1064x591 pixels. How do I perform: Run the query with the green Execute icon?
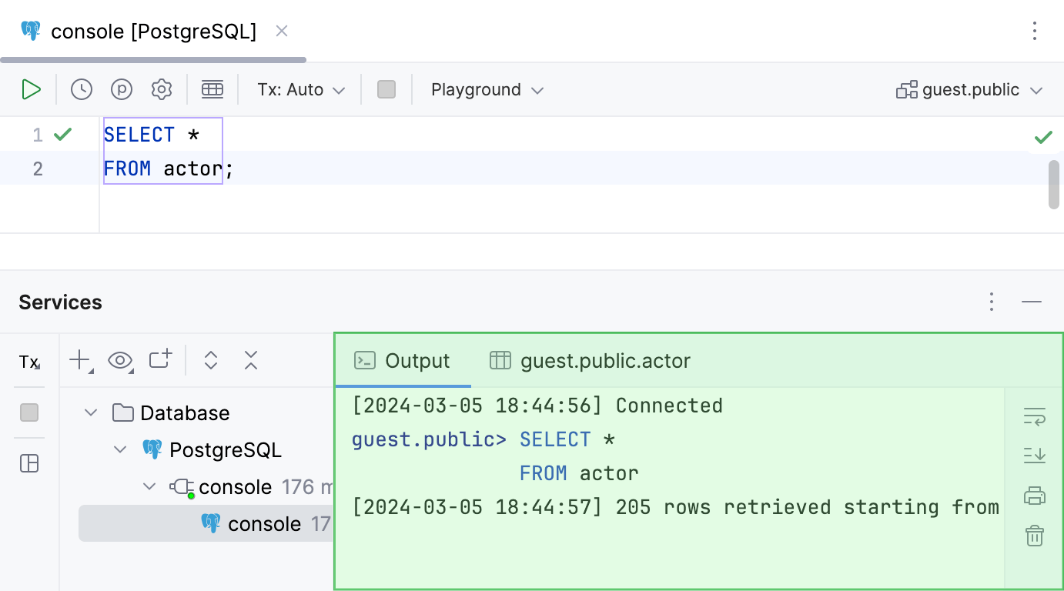(31, 89)
